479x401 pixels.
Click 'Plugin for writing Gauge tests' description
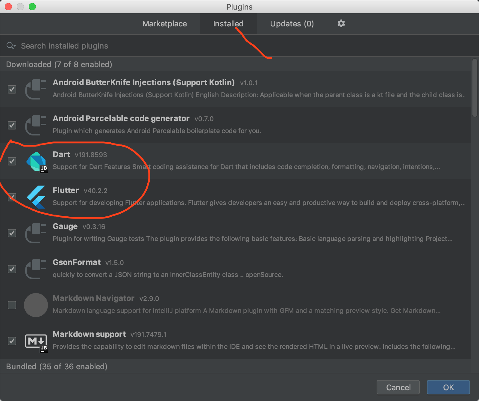(253, 239)
